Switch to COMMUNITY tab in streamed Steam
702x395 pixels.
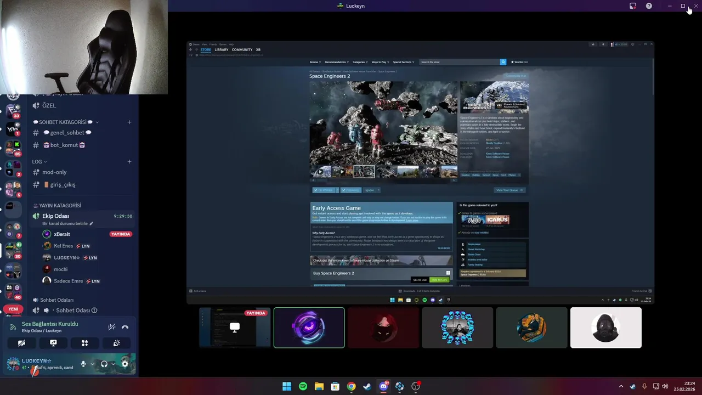click(x=242, y=50)
